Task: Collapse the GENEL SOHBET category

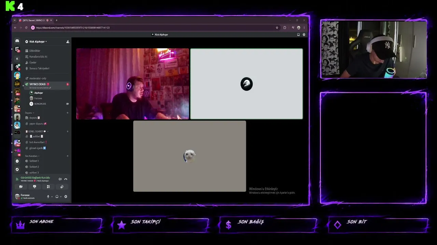Action: [37, 131]
